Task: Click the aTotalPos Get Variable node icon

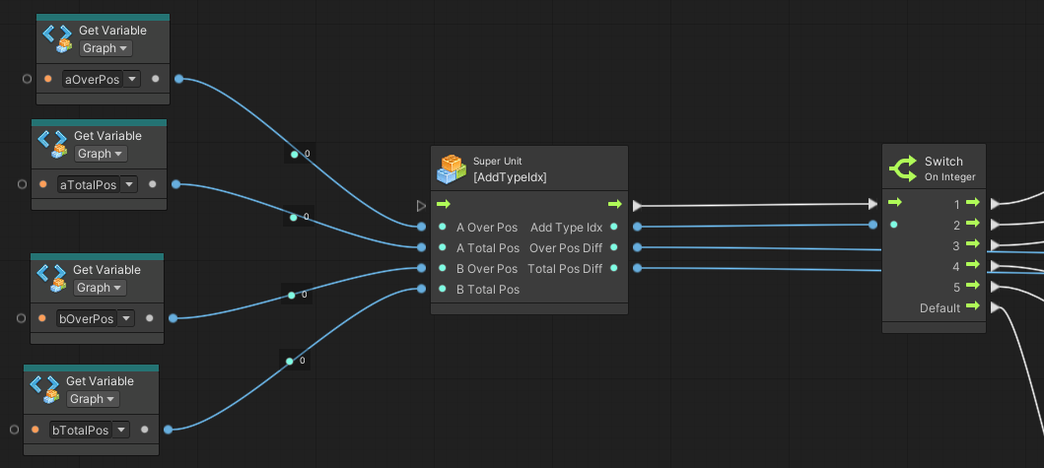Action: (x=52, y=144)
